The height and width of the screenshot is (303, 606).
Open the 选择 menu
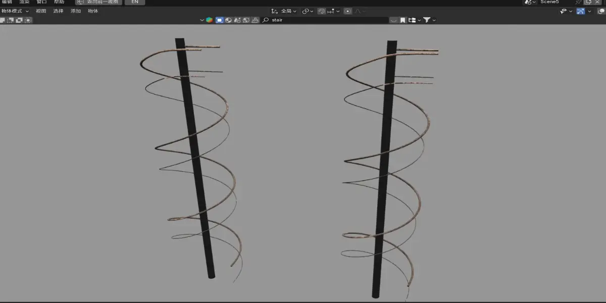tap(58, 11)
